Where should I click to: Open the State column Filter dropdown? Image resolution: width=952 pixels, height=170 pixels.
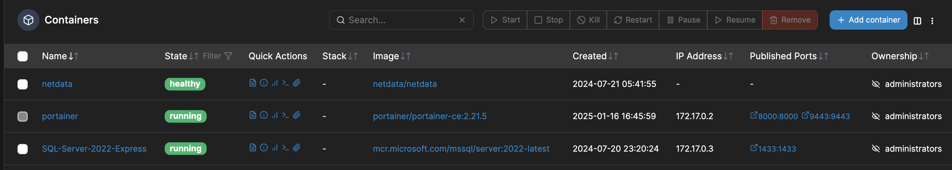[217, 56]
